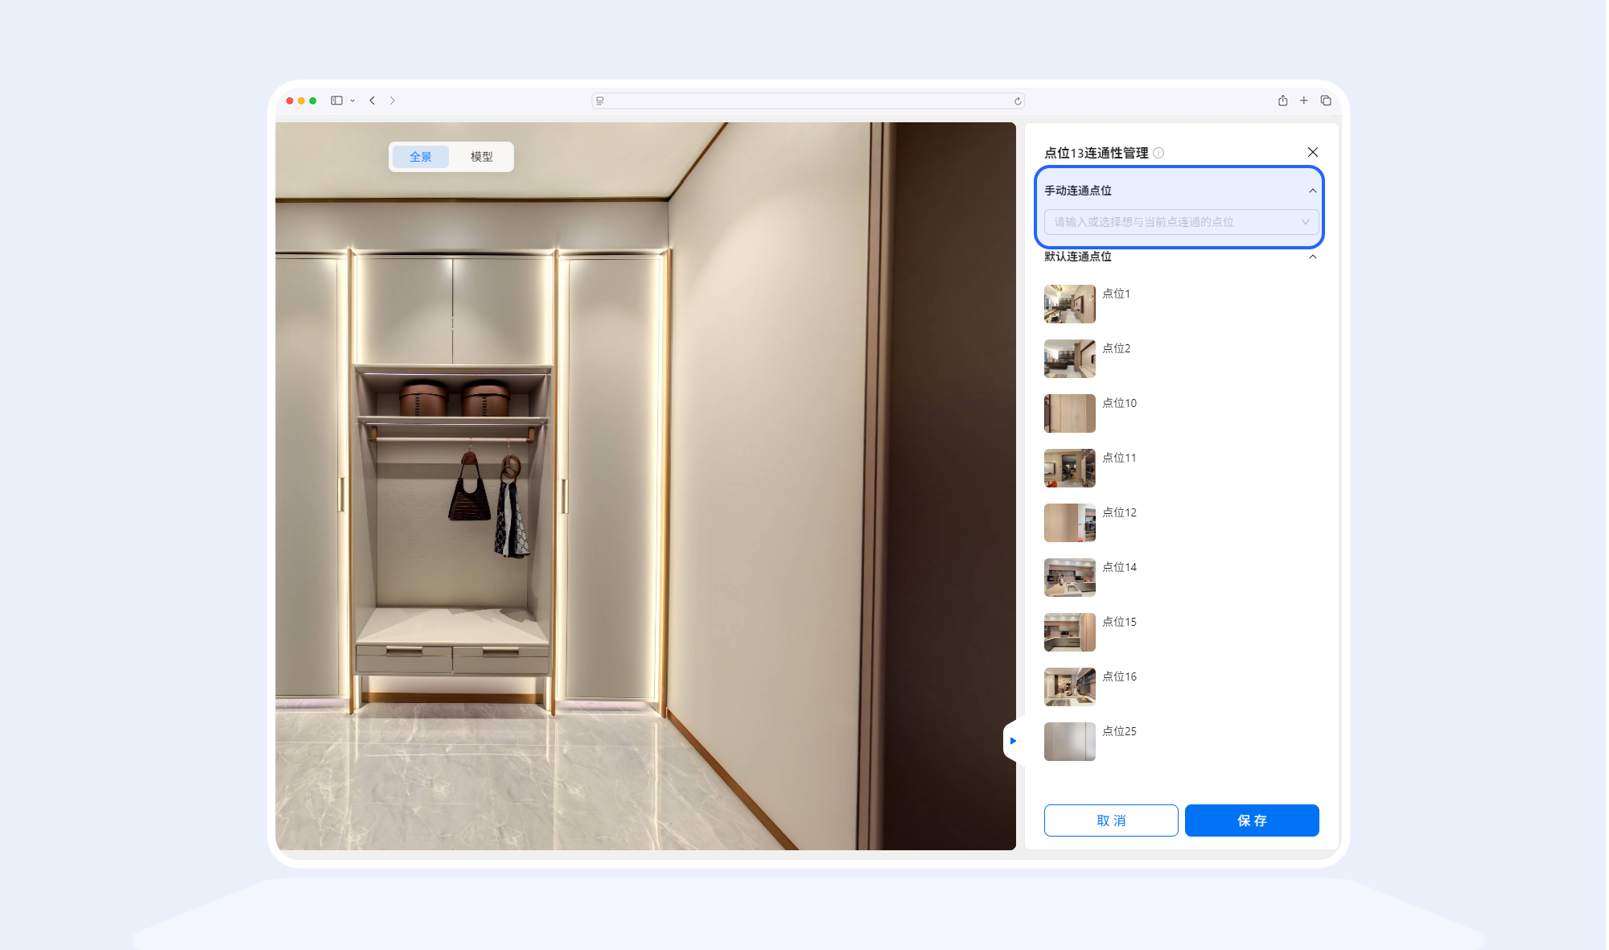Click the 手动连通点位 section heading
1609x950 pixels.
pos(1078,191)
